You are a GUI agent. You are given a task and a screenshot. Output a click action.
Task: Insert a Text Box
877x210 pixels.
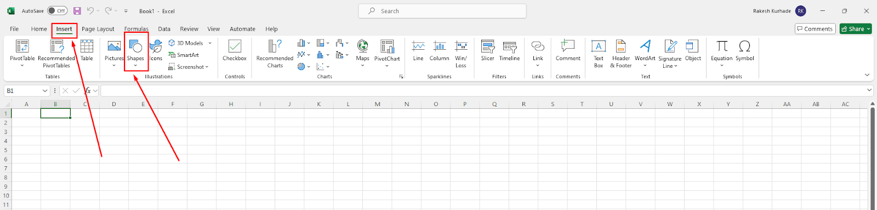point(599,53)
